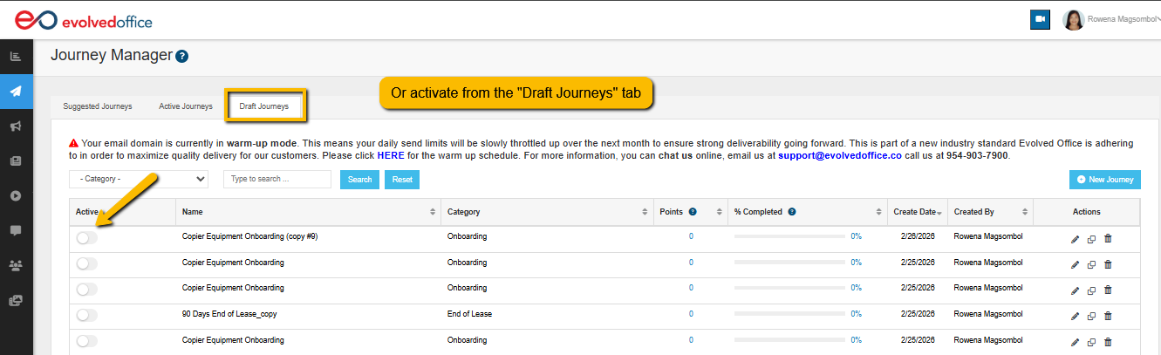Click the New Journey button

[x=1104, y=180]
